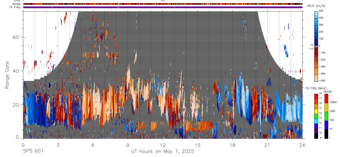Screen dimensions: 340x157
Task: Click the 3 hour tick on the UT axis
Action: [58, 145]
